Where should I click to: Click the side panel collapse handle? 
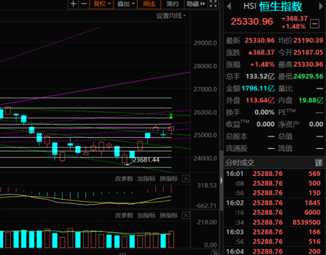point(221,180)
